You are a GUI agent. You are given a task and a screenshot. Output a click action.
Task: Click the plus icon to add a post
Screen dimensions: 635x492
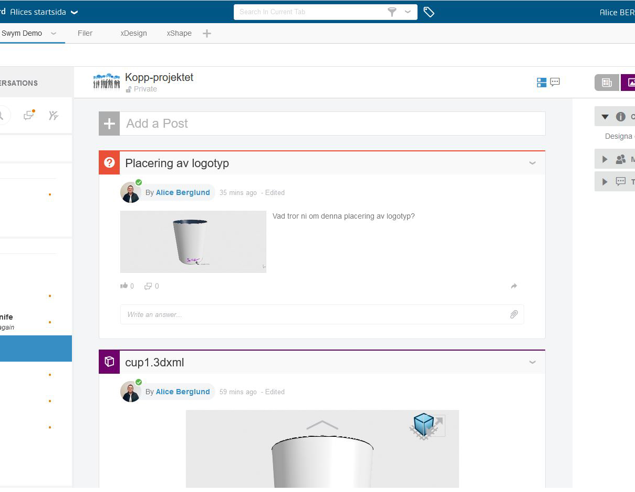tap(109, 124)
